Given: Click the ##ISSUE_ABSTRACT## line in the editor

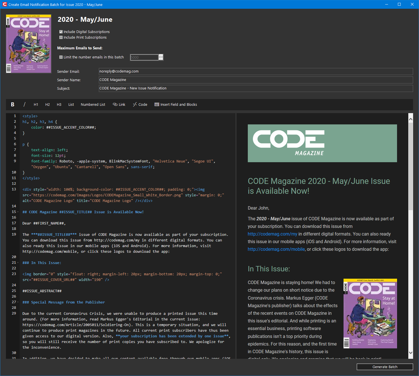Looking at the screenshot, I should [x=42, y=291].
